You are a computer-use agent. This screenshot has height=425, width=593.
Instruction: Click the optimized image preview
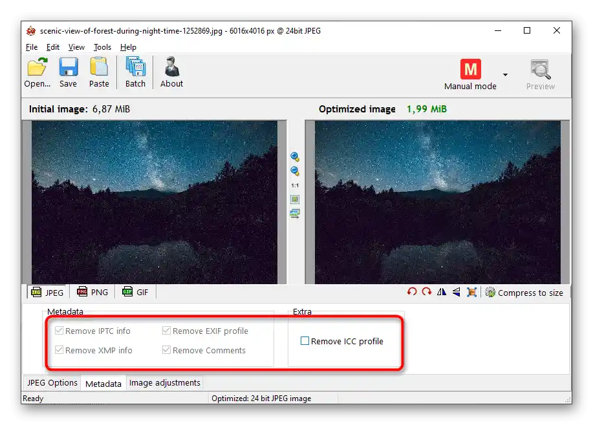point(438,202)
